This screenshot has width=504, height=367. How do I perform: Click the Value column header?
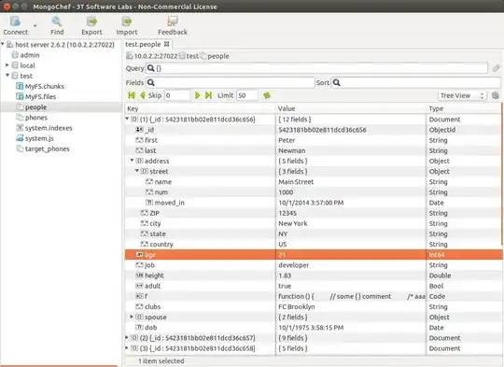tap(351, 108)
